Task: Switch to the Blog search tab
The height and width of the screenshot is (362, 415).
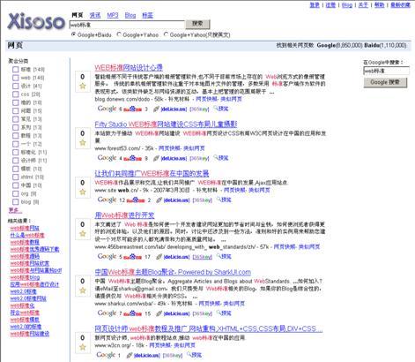Action: click(130, 15)
